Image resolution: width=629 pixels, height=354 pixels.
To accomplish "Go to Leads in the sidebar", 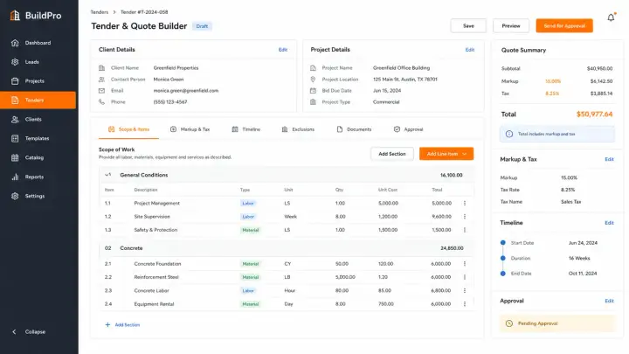I will [38, 62].
